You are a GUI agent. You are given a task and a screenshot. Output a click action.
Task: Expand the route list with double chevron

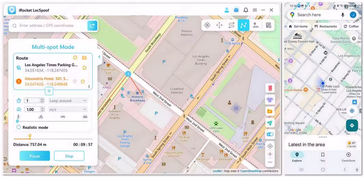click(x=49, y=91)
